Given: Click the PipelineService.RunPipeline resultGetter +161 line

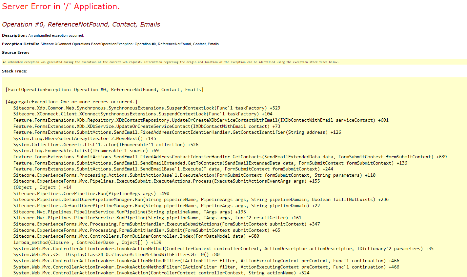Looking at the screenshot, I should (157, 218).
